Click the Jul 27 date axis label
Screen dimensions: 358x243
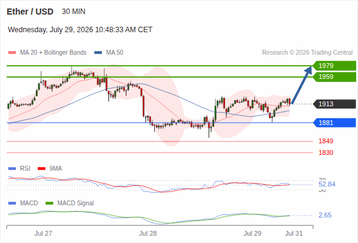click(43, 233)
